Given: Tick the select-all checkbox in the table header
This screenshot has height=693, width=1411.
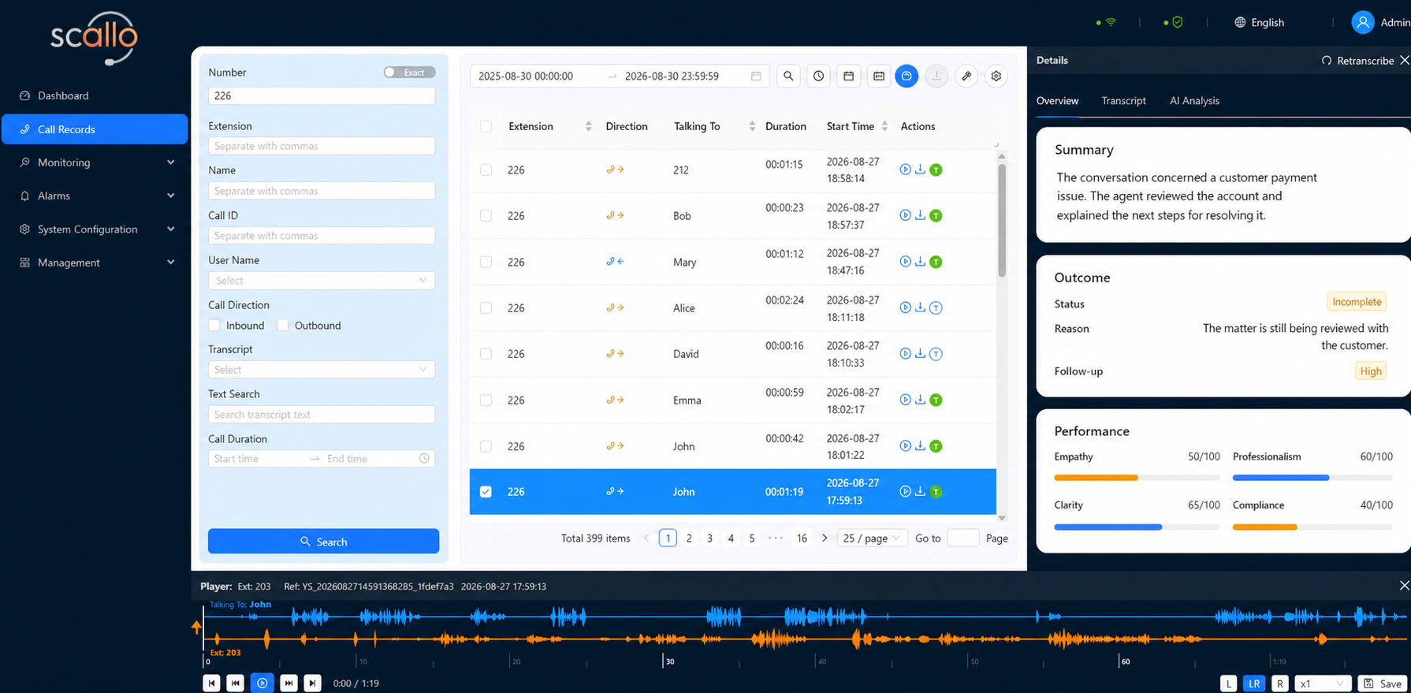Looking at the screenshot, I should (486, 126).
